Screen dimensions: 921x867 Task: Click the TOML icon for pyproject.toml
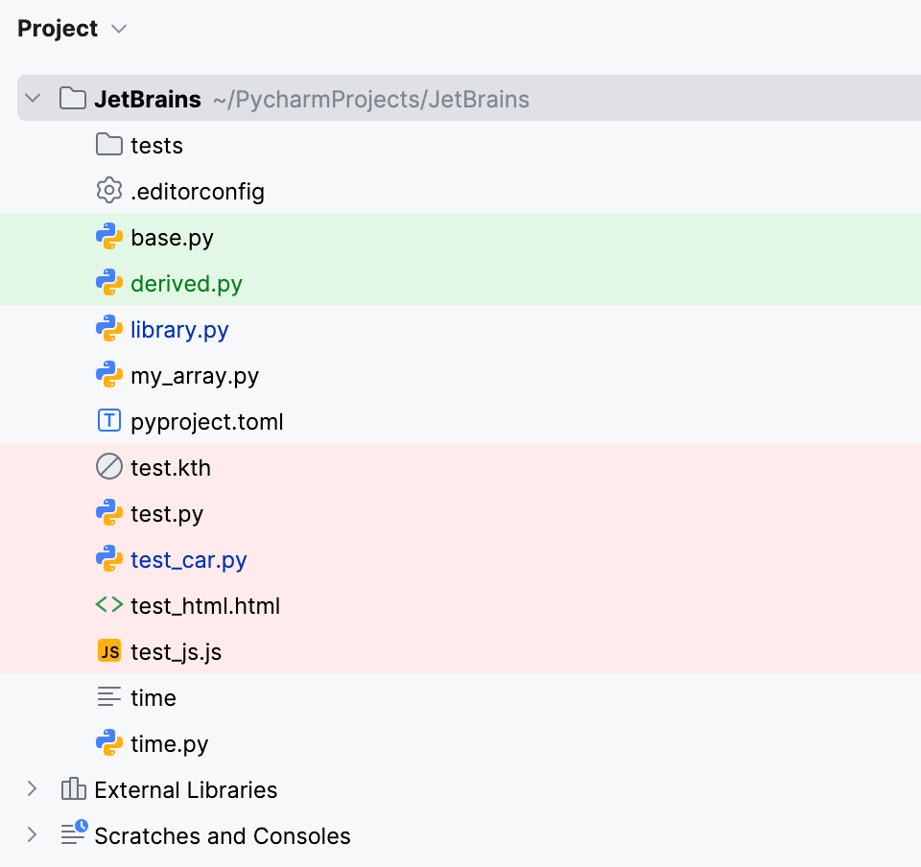click(x=109, y=421)
